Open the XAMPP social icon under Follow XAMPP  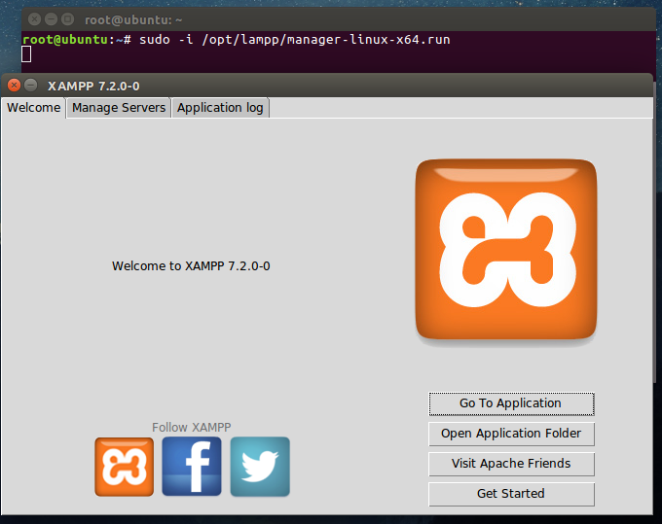point(125,467)
